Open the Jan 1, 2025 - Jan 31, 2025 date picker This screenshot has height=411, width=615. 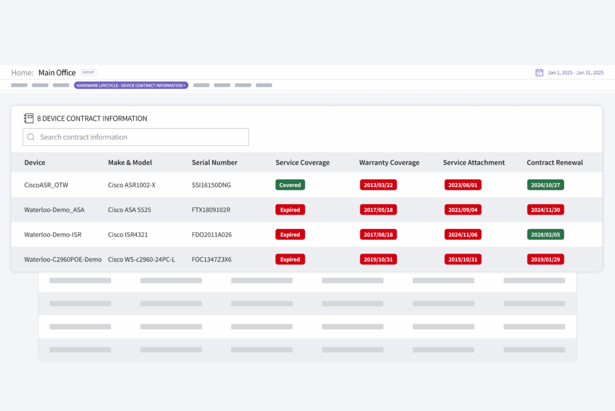pyautogui.click(x=575, y=72)
